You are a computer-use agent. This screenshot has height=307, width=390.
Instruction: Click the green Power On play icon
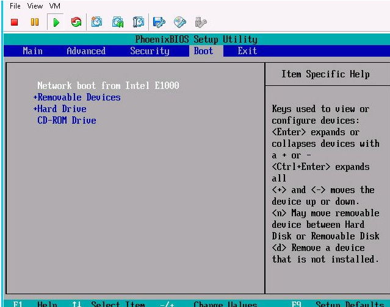coord(56,23)
